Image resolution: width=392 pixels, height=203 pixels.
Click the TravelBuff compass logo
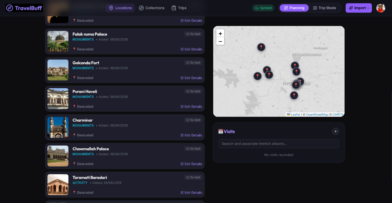pyautogui.click(x=10, y=8)
